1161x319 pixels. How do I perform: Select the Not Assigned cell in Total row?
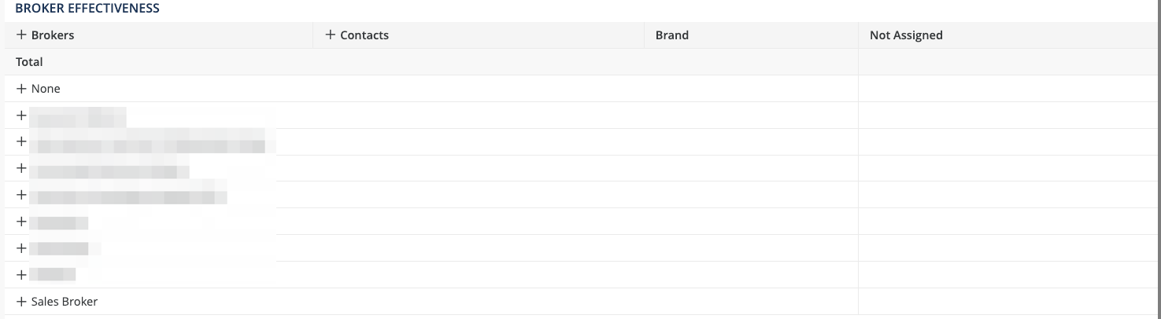coord(1009,62)
